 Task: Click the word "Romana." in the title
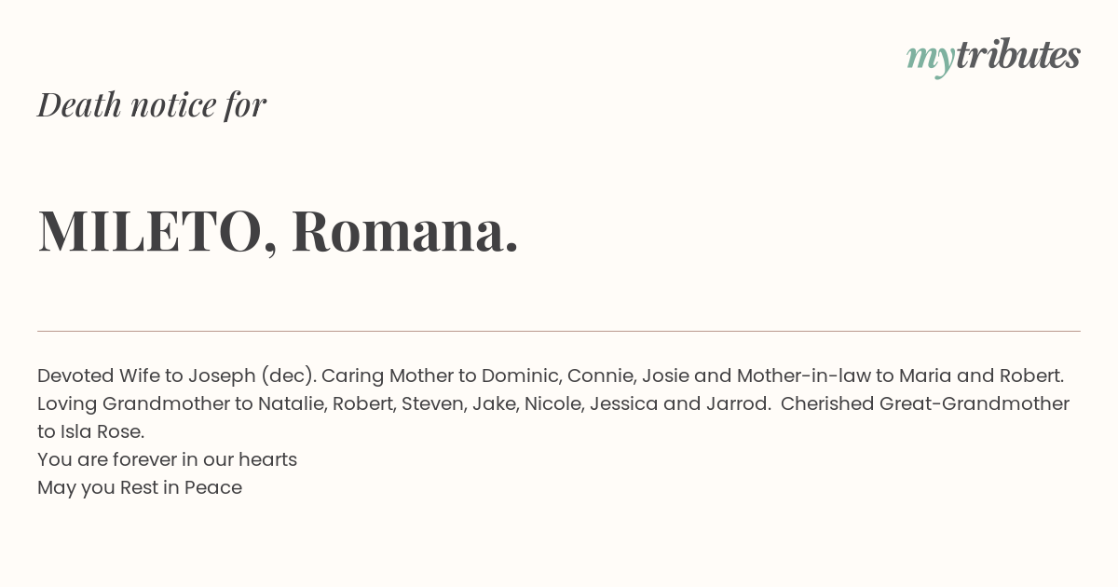tap(405, 230)
